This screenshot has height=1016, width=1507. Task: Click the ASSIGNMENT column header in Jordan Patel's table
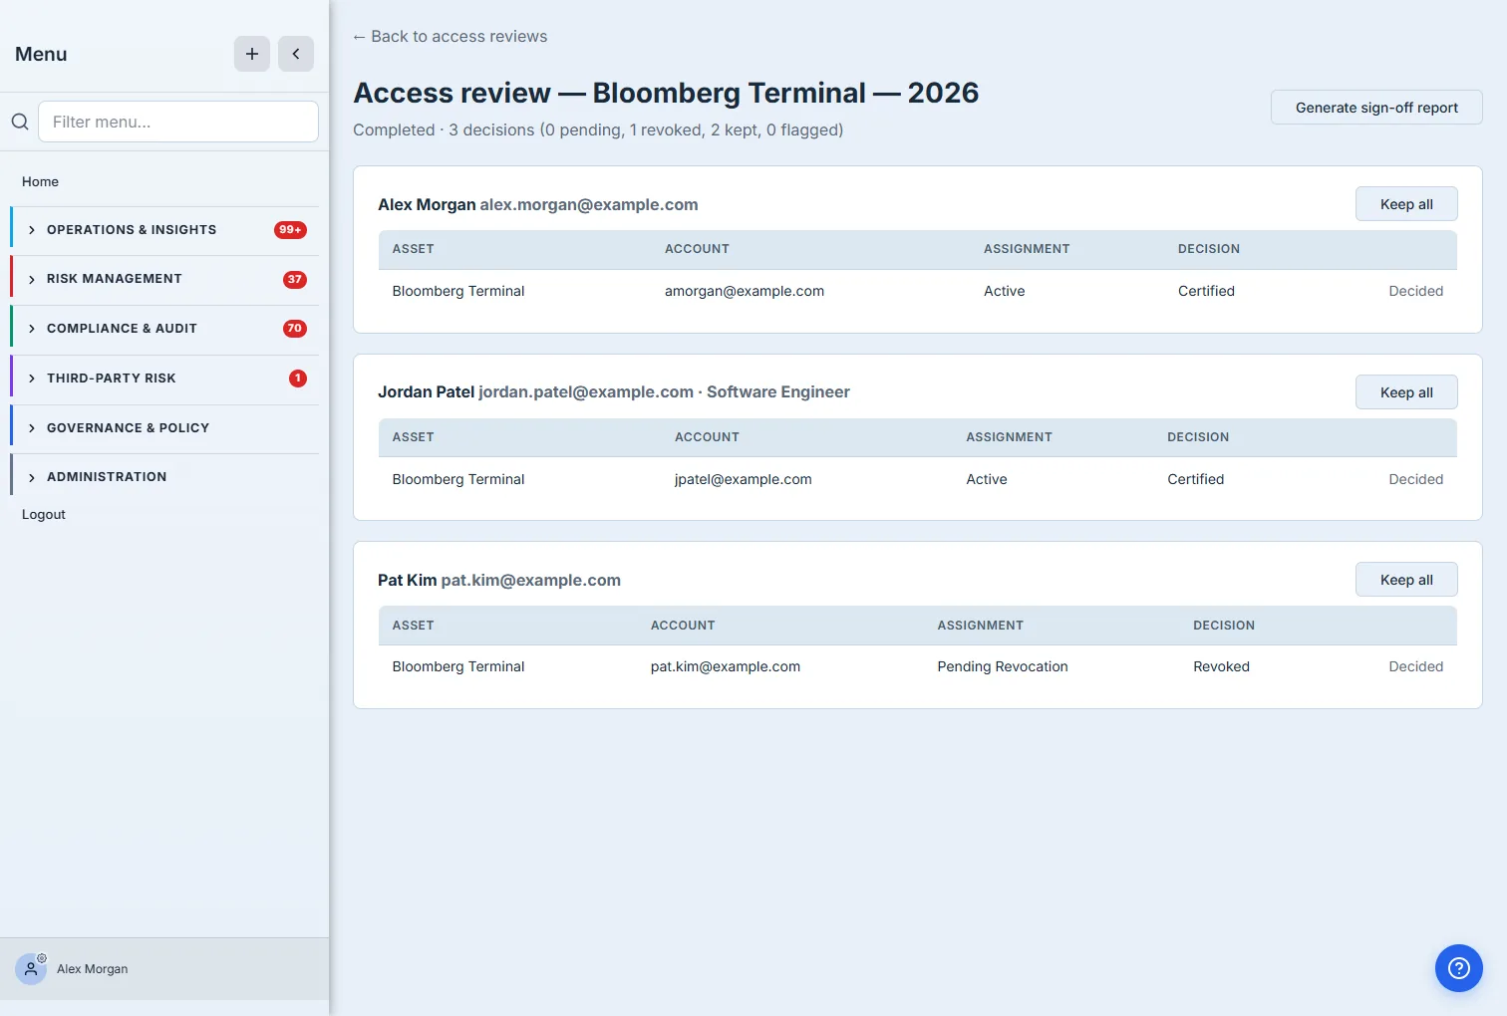tap(1009, 437)
